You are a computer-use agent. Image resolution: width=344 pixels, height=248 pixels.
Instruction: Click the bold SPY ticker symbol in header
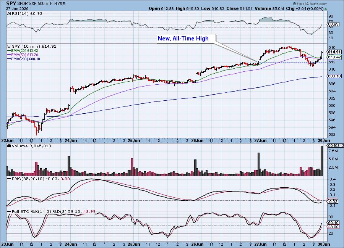tap(11, 3)
